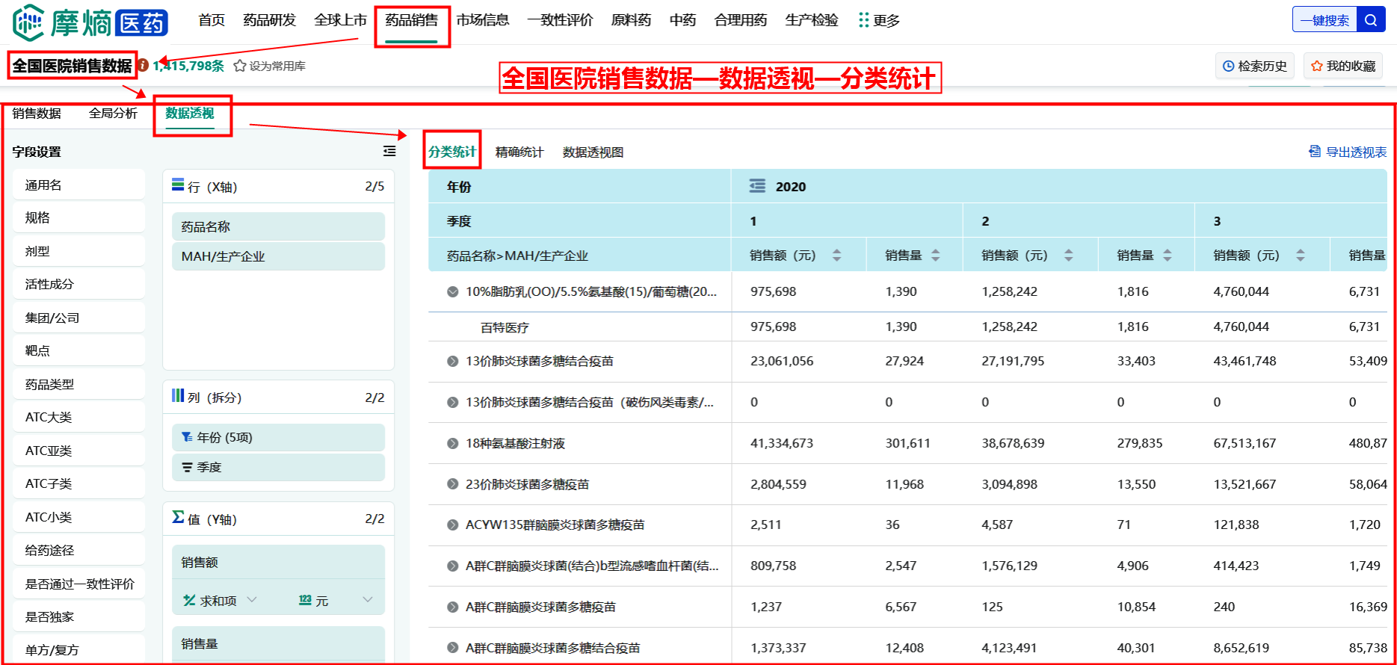1397x665 pixels.
Task: Click the collapse icon beside year 2020
Action: pos(757,187)
